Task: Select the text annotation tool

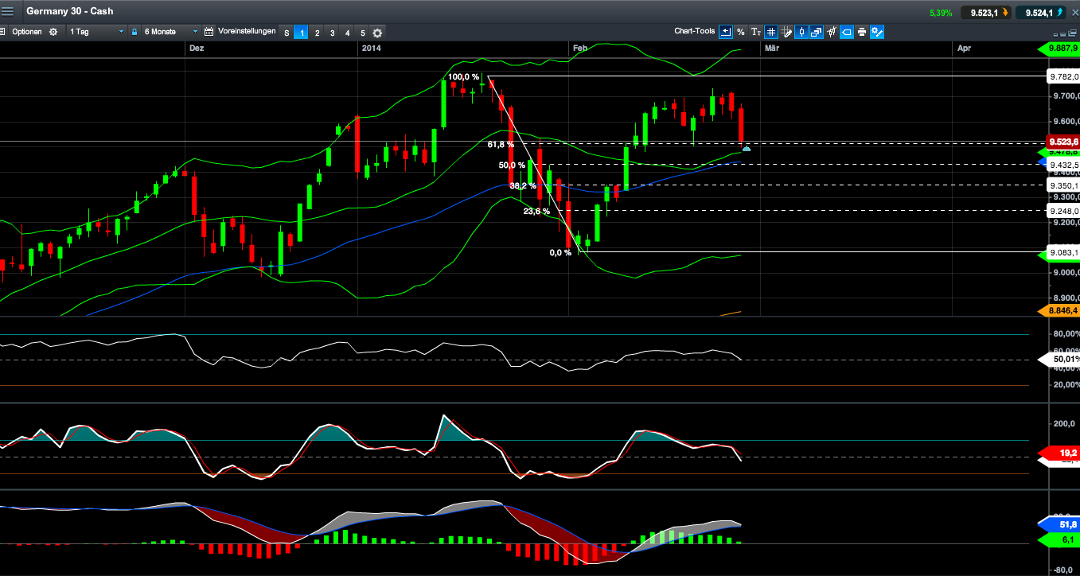Action: (757, 32)
